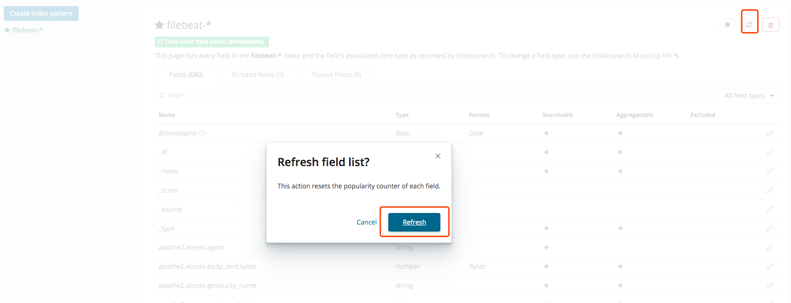Click the chain icon after Mapping API
791x303 pixels.
tap(677, 55)
